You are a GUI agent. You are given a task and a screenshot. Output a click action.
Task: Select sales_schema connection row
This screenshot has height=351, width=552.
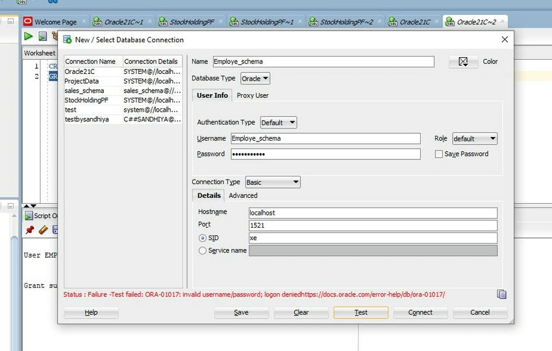[x=123, y=91]
